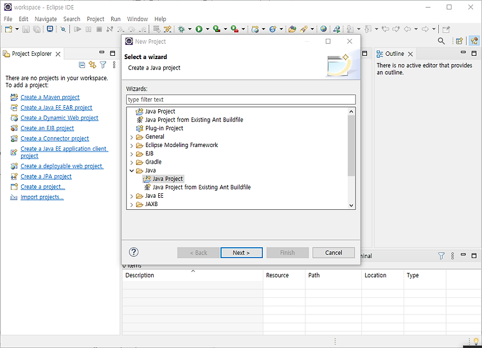Click the Description column header
The width and height of the screenshot is (482, 348).
tap(192, 275)
